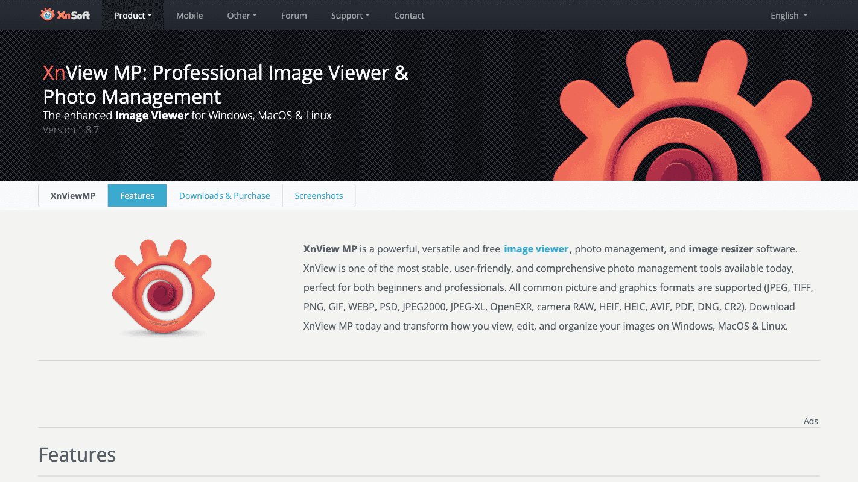Click the Version 1.8.7 text

(x=71, y=130)
